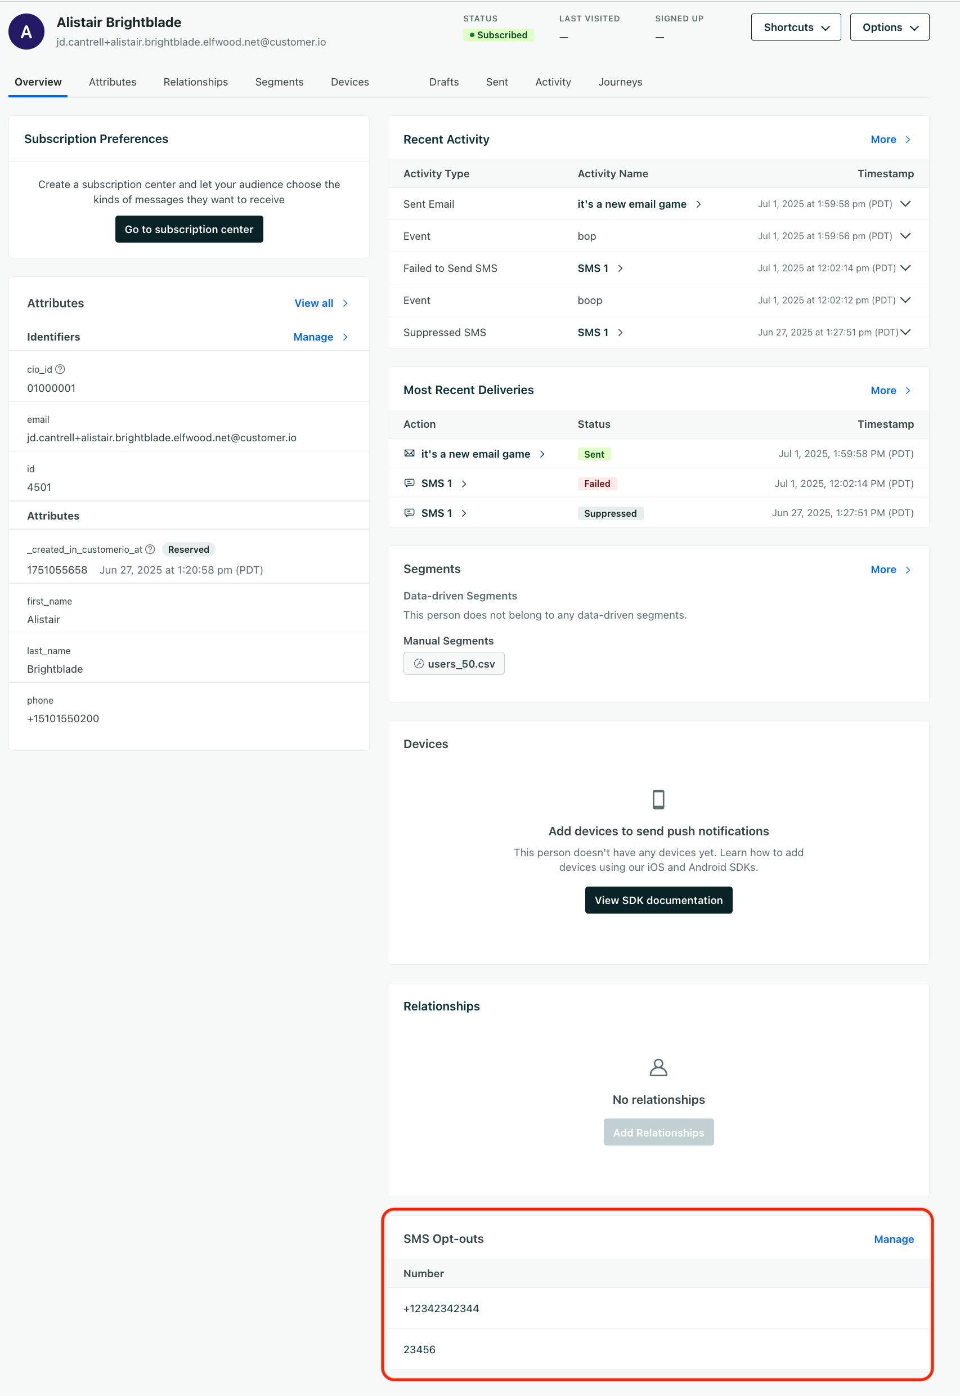Switch to the Attributes tab
Screen dimensions: 960x1396
point(113,82)
